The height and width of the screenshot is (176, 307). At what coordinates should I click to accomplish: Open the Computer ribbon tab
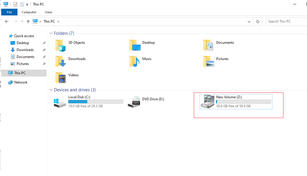[29, 12]
